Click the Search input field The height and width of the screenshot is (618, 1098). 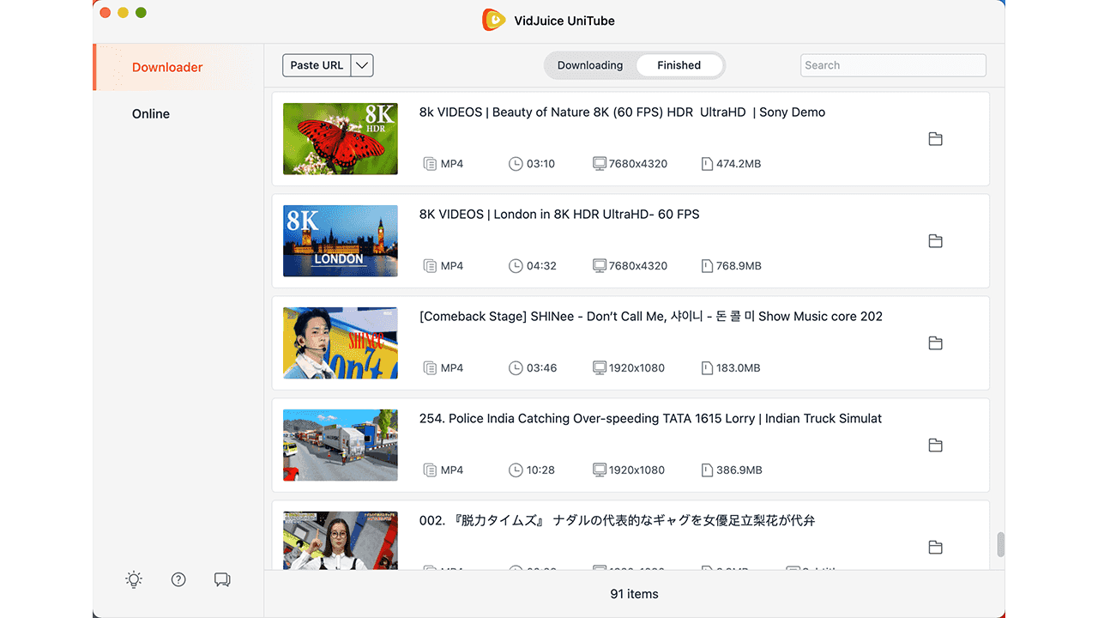click(x=893, y=65)
